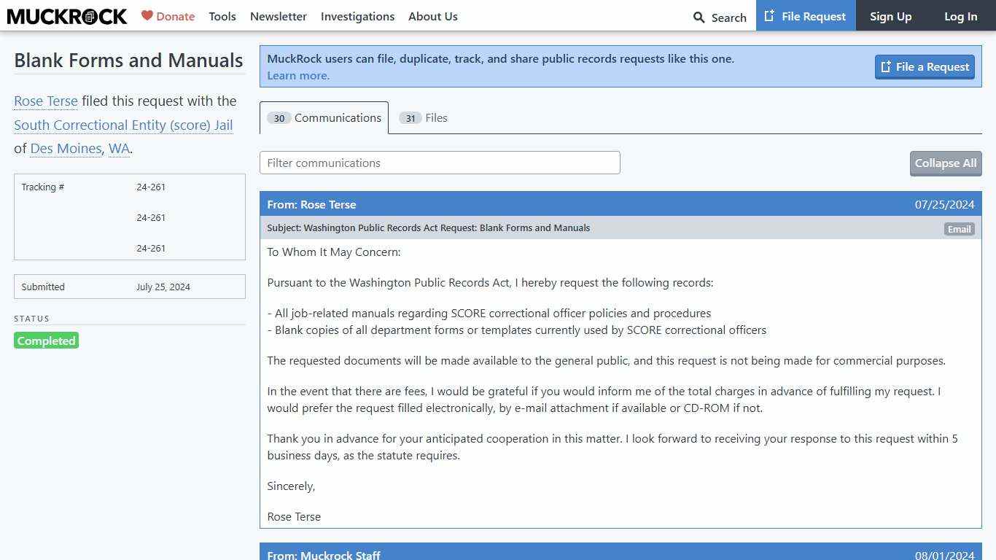Focus the Filter communications field
This screenshot has height=560, width=996.
tap(440, 163)
